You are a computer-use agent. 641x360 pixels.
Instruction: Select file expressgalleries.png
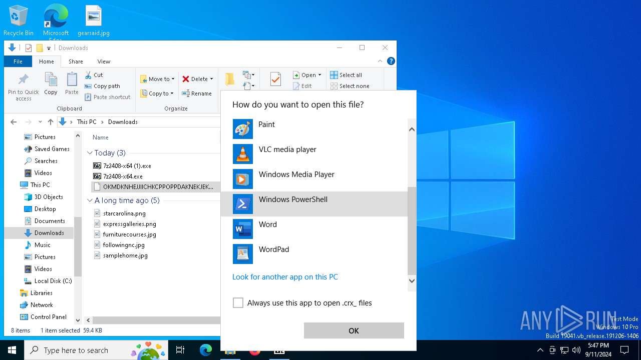click(x=129, y=224)
